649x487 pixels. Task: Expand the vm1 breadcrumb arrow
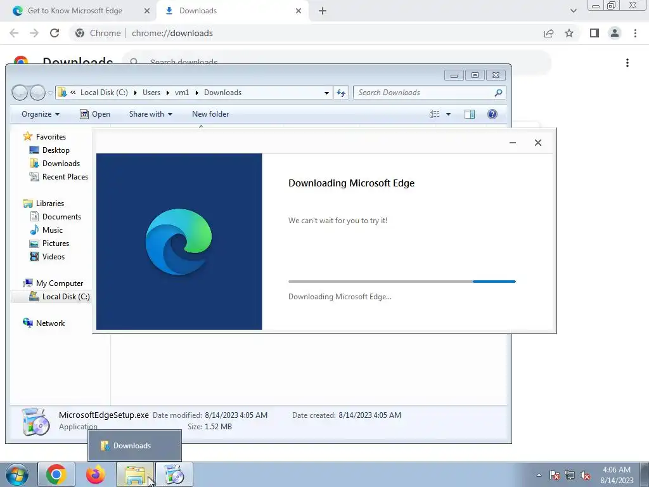[x=196, y=93]
